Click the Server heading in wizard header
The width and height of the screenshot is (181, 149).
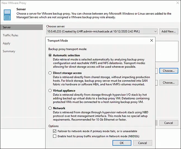coord(21,9)
